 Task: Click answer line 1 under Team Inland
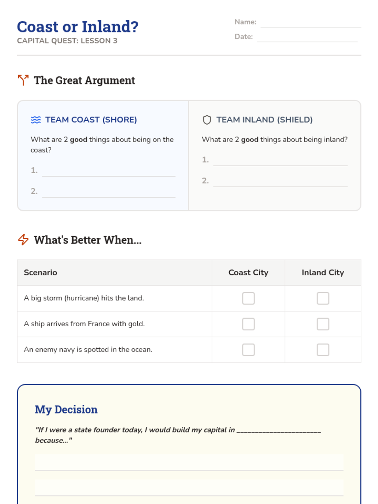[280, 160]
